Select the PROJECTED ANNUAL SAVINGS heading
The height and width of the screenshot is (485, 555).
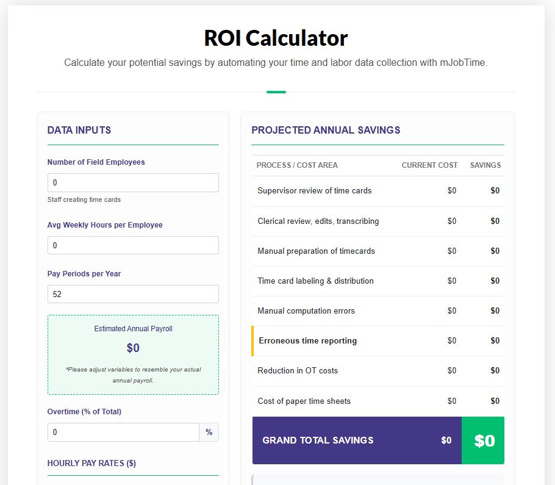325,130
